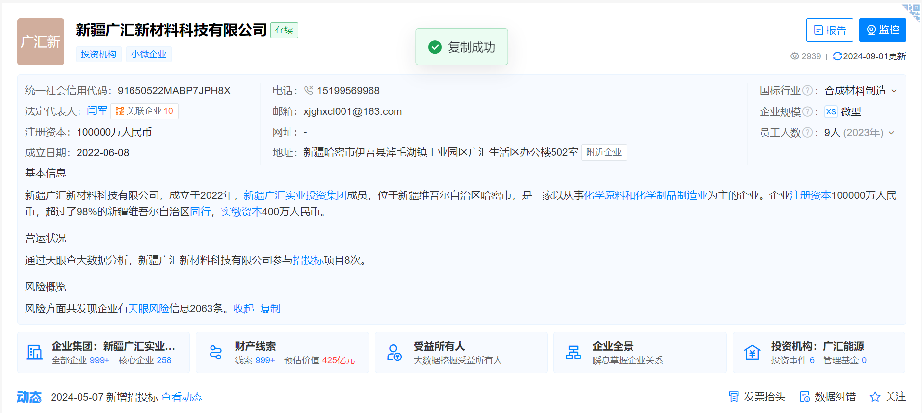Select the 投资机构 tag
This screenshot has height=413, width=922.
(99, 54)
